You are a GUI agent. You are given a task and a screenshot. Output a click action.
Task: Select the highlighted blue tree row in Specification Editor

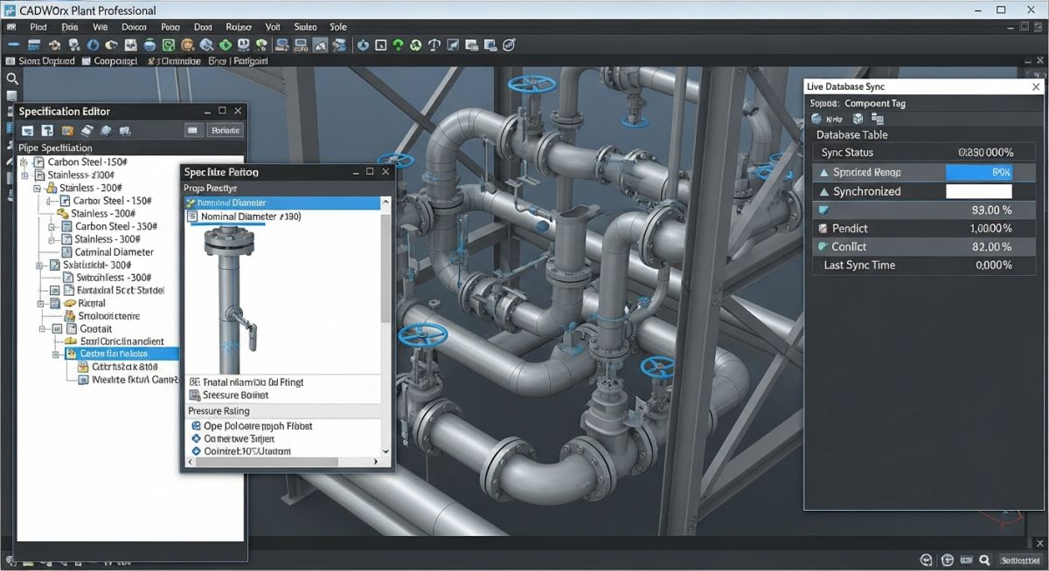(122, 354)
